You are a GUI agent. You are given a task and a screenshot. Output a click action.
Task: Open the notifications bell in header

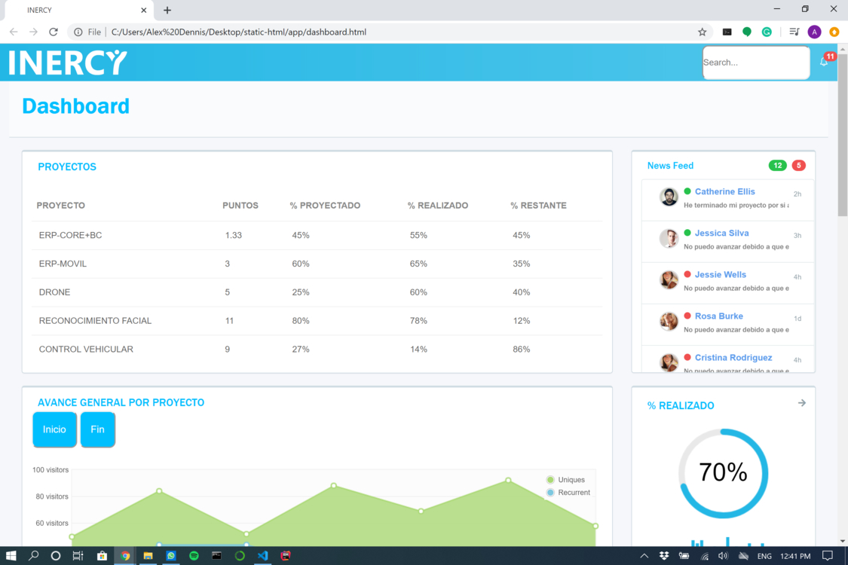coord(824,62)
